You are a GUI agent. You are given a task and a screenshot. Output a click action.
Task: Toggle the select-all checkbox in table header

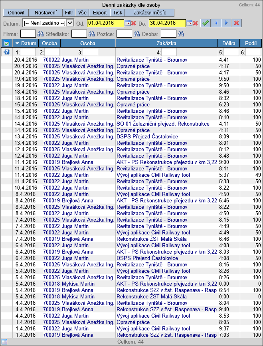(7, 43)
